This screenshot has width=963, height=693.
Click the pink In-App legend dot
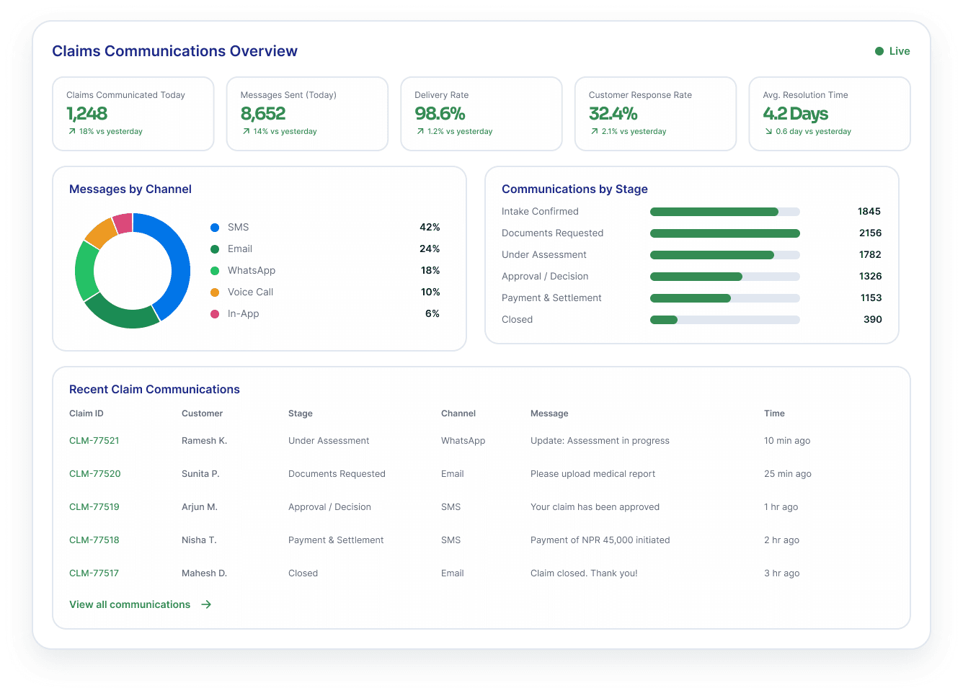[215, 314]
